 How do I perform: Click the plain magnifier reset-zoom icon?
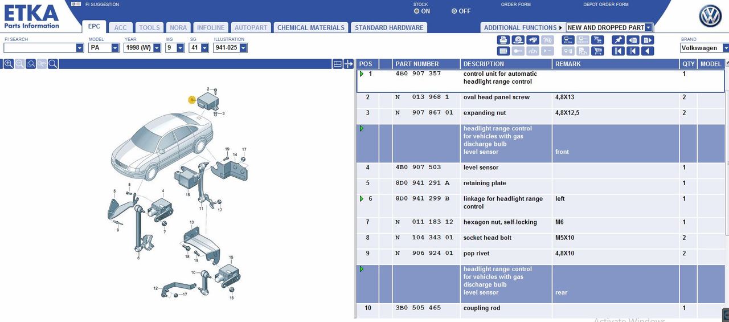point(53,64)
